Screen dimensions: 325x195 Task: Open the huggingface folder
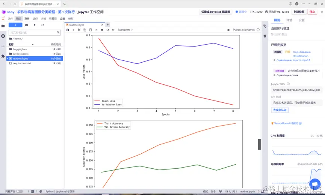(35, 49)
